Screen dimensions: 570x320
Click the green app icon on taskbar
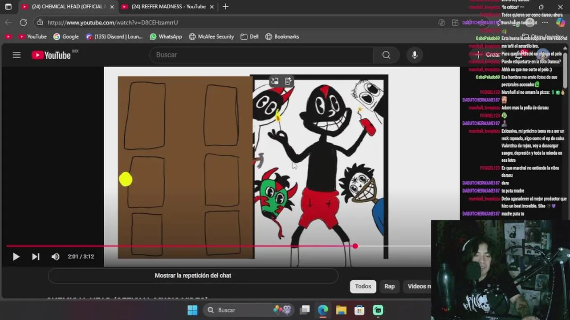tap(378, 310)
